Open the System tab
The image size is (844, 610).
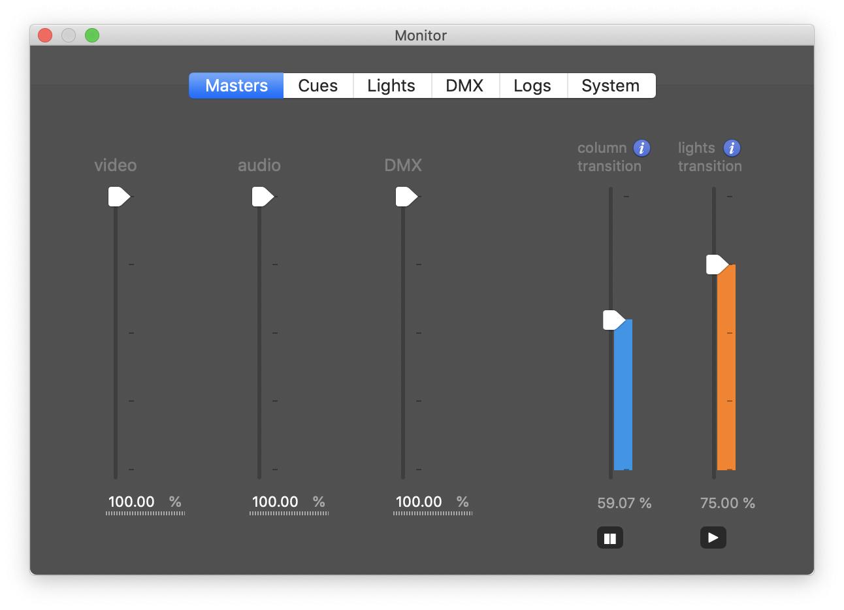click(x=610, y=86)
